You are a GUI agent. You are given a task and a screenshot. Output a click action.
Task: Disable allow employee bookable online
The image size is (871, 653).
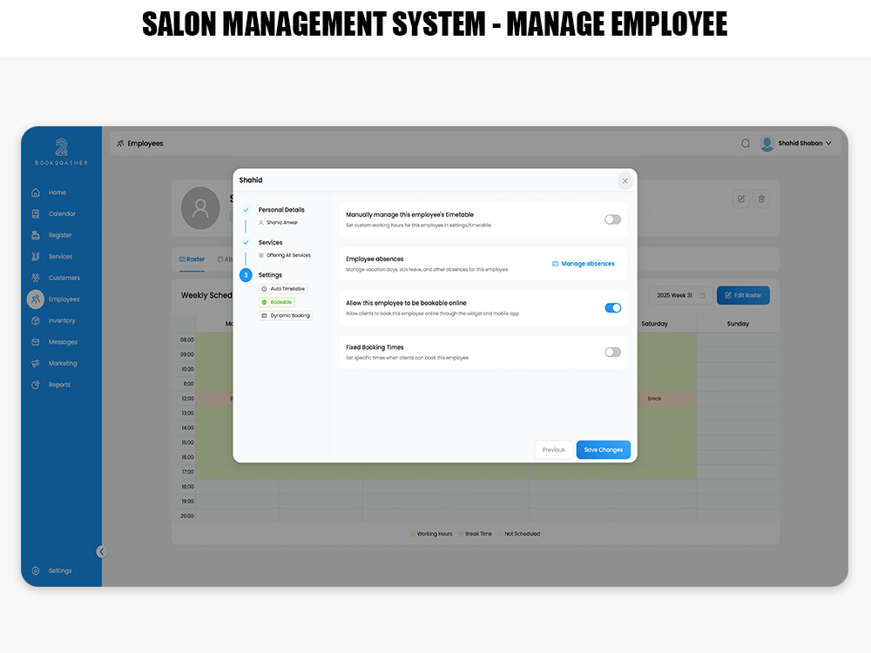coord(612,307)
